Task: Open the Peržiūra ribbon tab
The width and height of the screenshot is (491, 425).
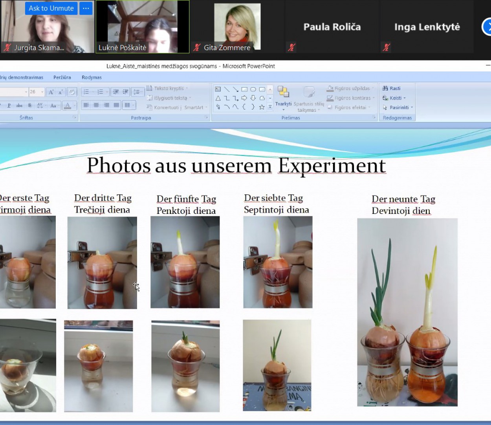Action: click(62, 77)
